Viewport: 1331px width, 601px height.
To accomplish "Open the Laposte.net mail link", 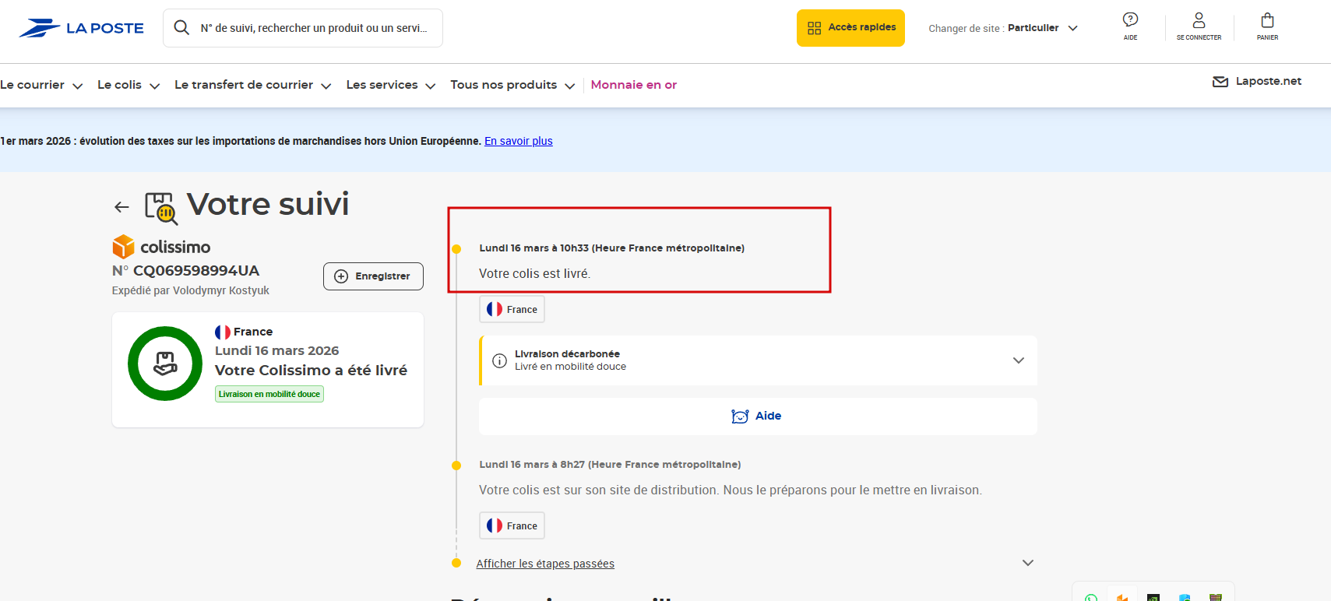I will click(x=1257, y=81).
